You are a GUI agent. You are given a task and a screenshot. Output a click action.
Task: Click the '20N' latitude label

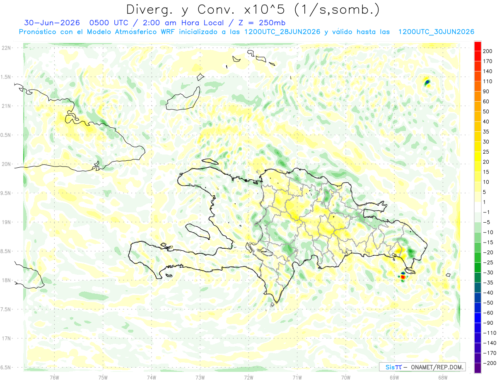pyautogui.click(x=7, y=164)
